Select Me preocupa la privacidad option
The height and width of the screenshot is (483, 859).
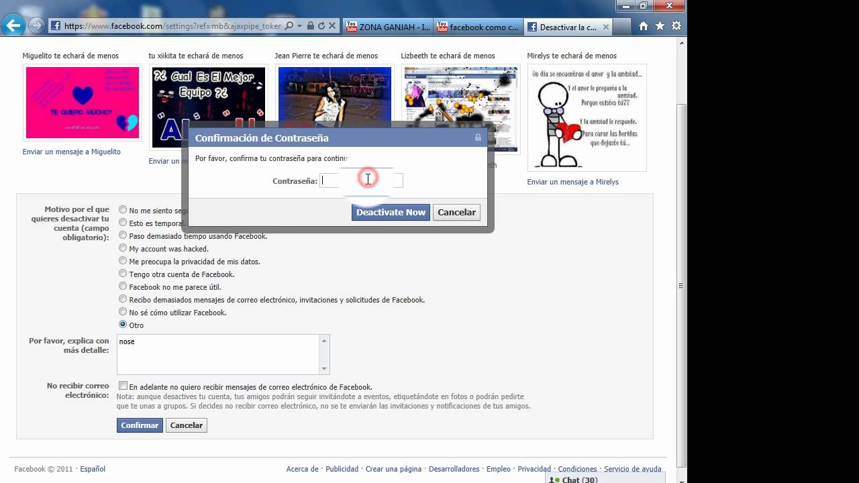point(123,261)
